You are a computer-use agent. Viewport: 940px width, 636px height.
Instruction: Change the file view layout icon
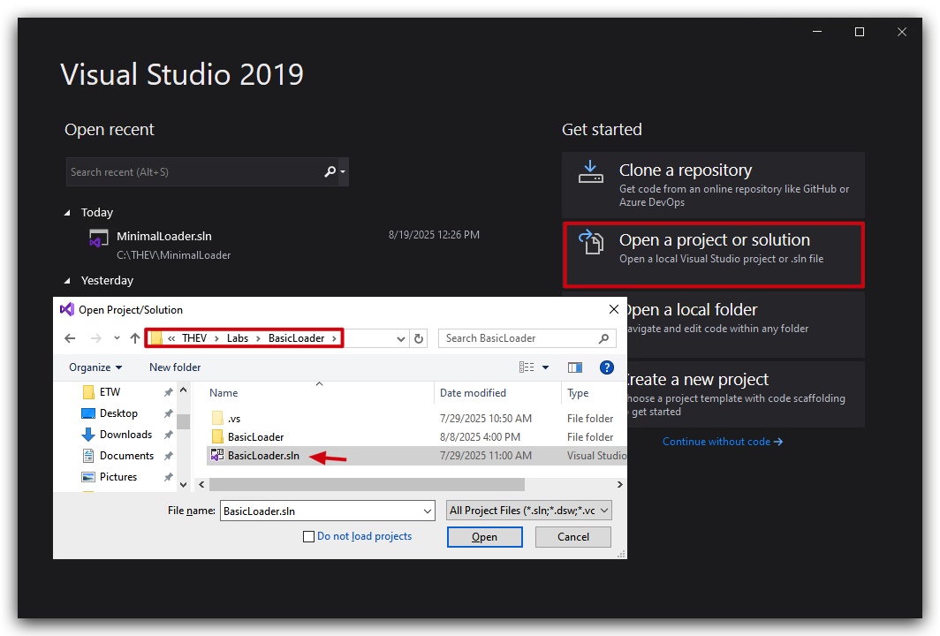pos(527,367)
